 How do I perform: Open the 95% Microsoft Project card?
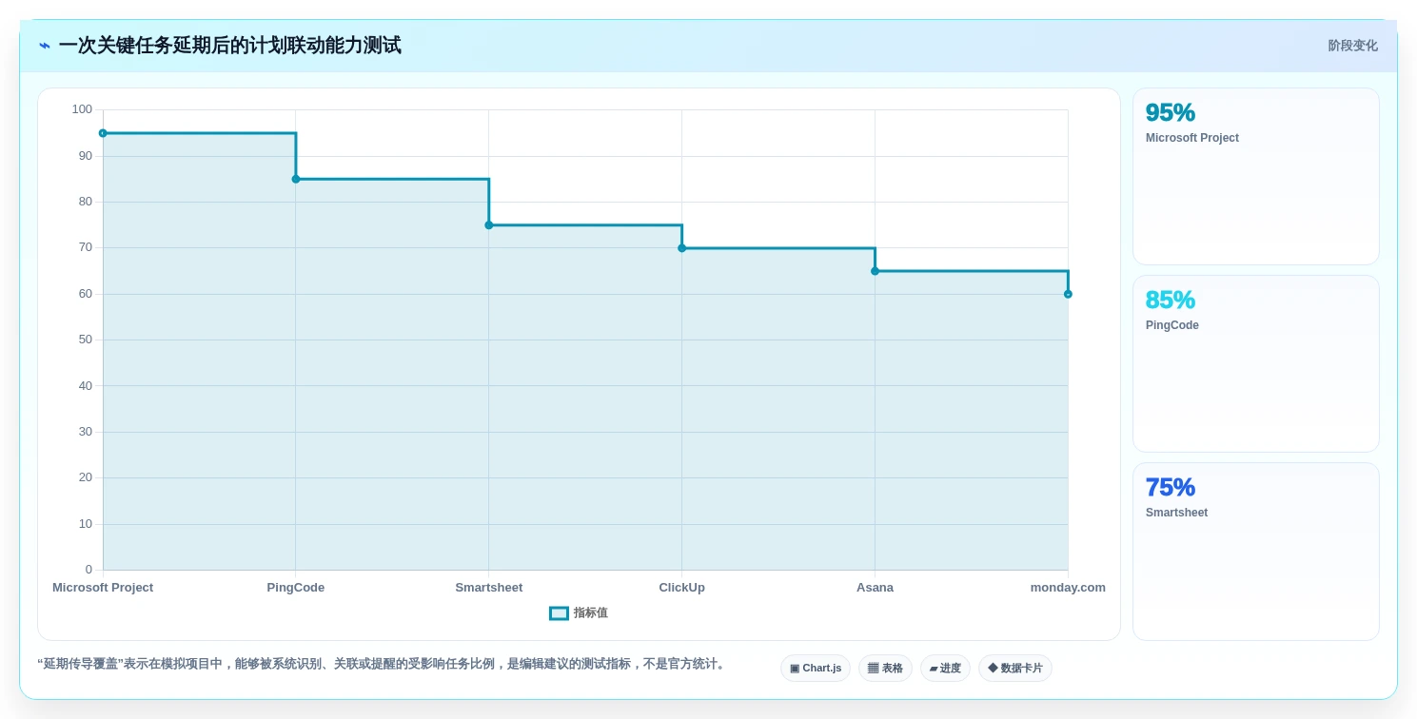(x=1256, y=177)
